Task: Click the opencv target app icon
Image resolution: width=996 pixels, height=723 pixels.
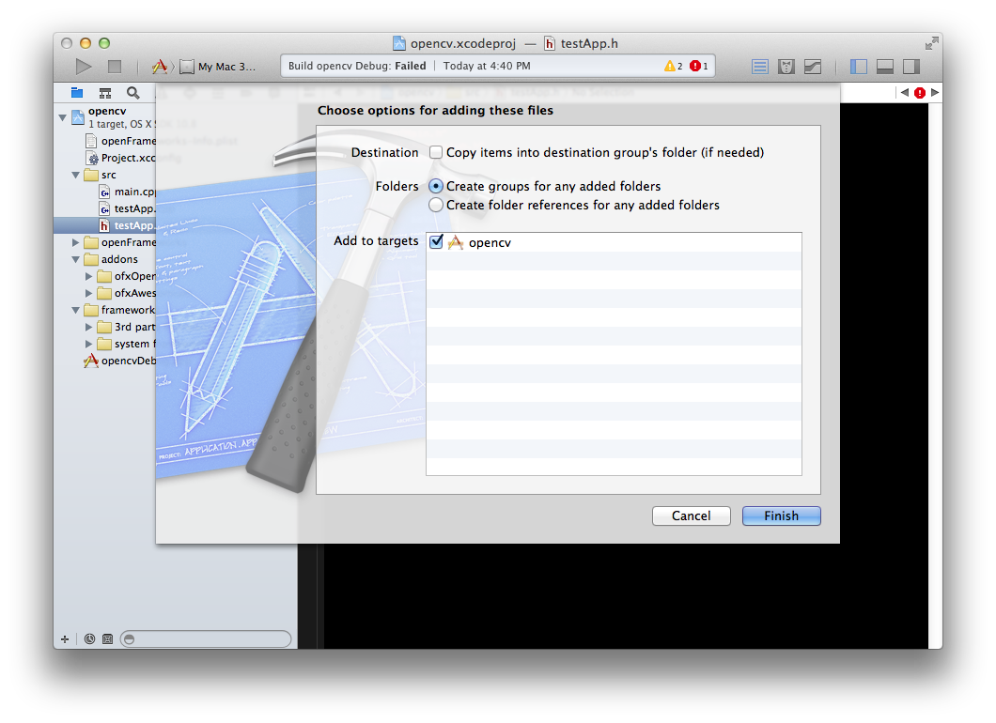Action: pyautogui.click(x=456, y=242)
